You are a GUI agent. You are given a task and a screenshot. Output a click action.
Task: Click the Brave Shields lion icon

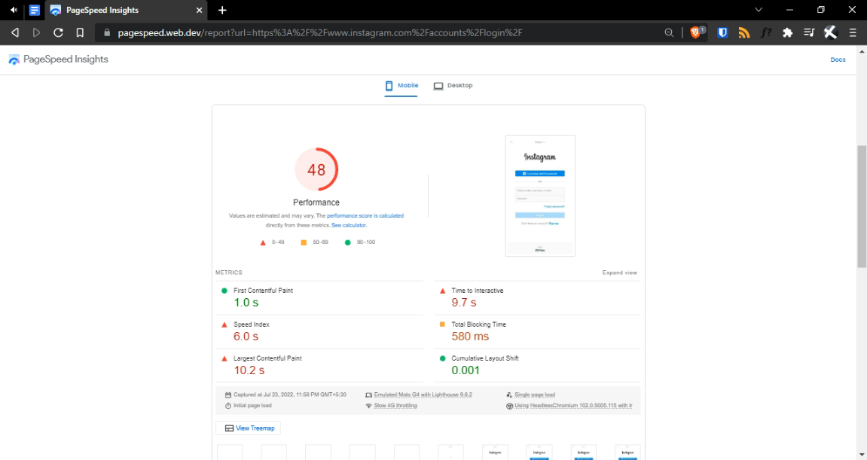tap(696, 32)
